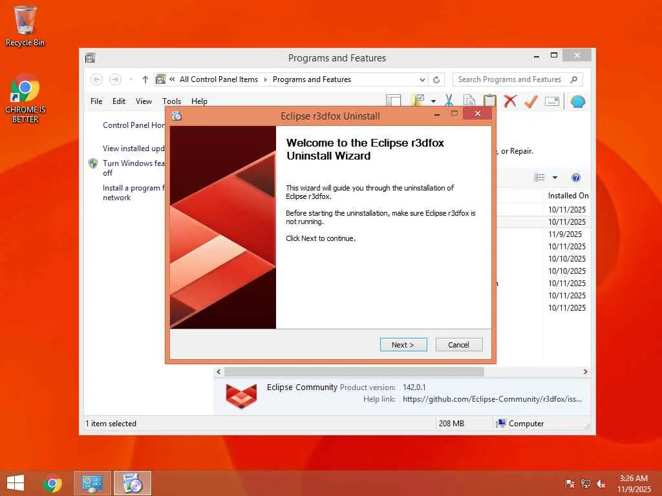662x496 pixels.
Task: Go back with the Back arrow button
Action: [x=97, y=79]
